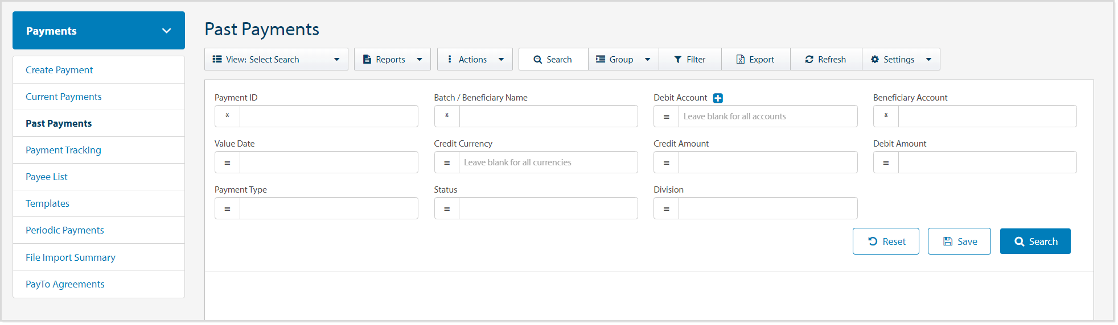Image resolution: width=1118 pixels, height=325 pixels.
Task: Expand the Reports dropdown menu
Action: point(392,60)
